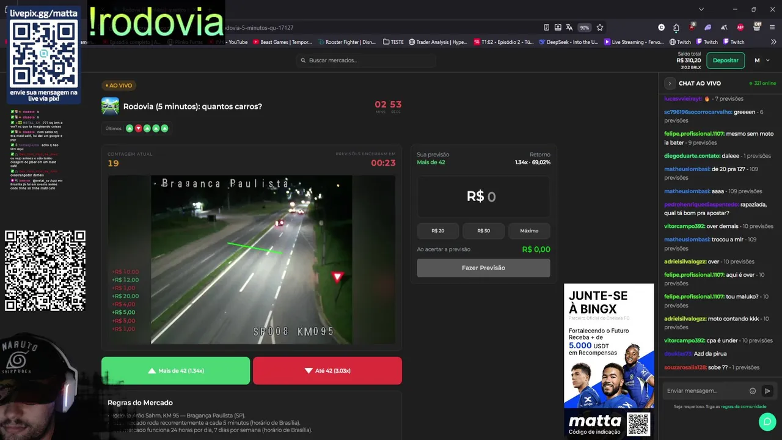Click username douklaz73 in chat
782x440 pixels.
[x=678, y=354]
